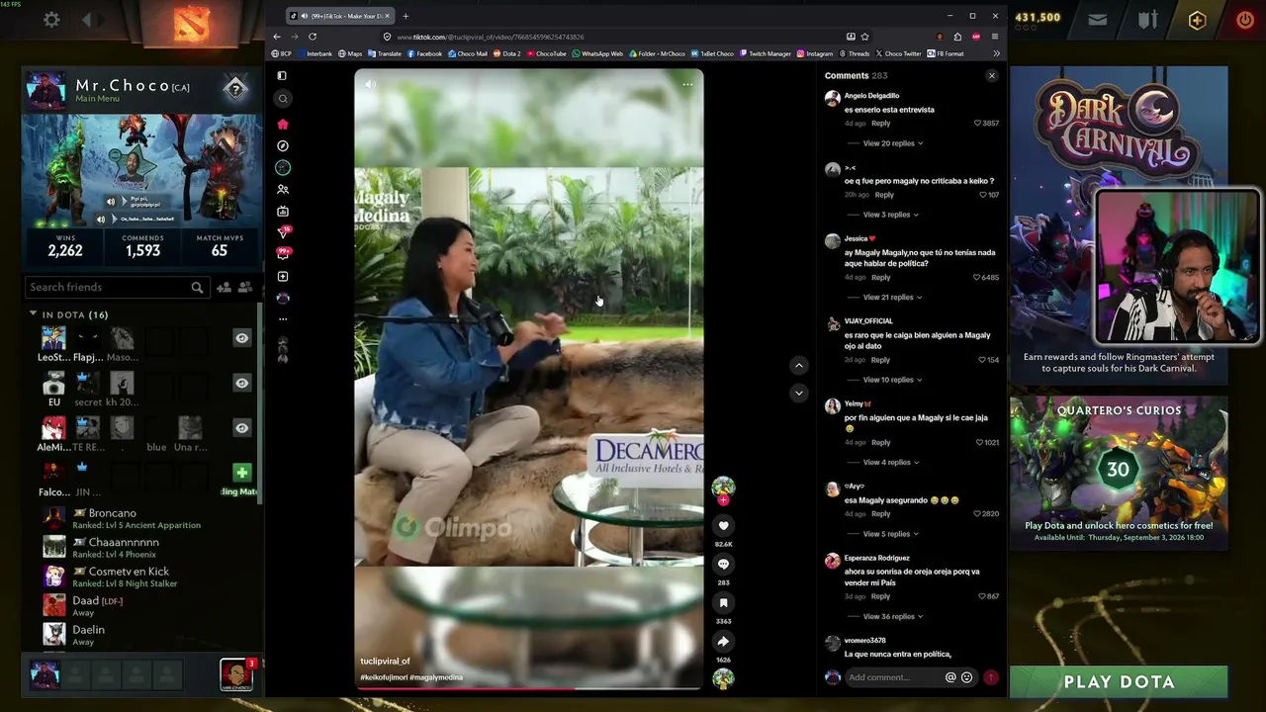Open #keikofujimori hashtag link
This screenshot has height=712, width=1266.
pyautogui.click(x=384, y=677)
